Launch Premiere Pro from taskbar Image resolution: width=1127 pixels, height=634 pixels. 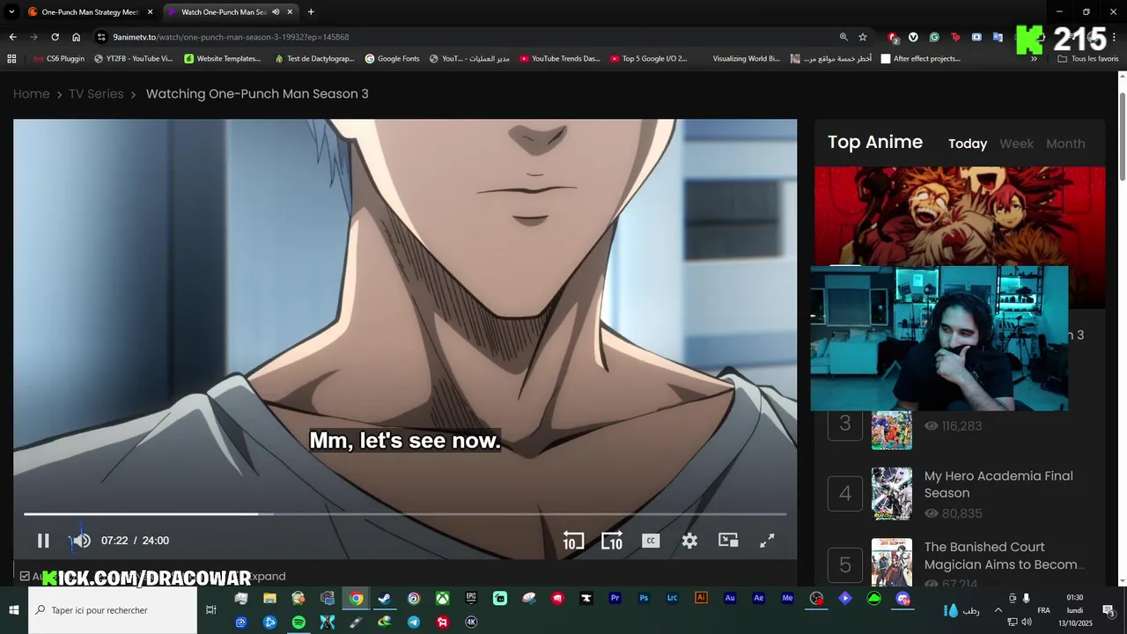(x=615, y=599)
